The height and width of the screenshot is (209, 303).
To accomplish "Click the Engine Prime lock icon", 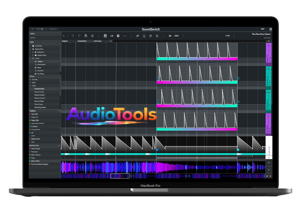I will [x=33, y=49].
